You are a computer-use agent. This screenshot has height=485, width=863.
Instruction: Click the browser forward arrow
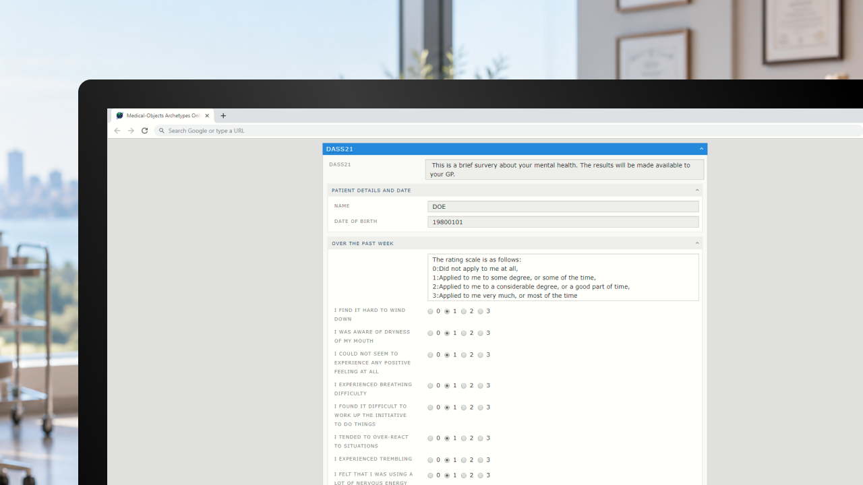point(131,131)
